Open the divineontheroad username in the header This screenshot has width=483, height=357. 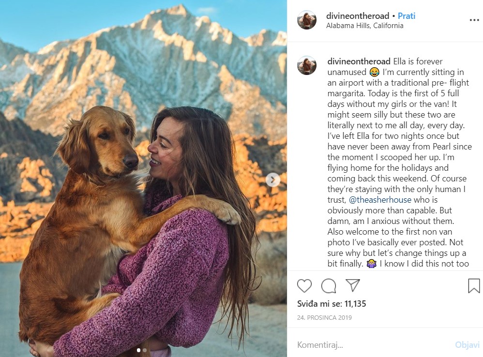(x=358, y=15)
